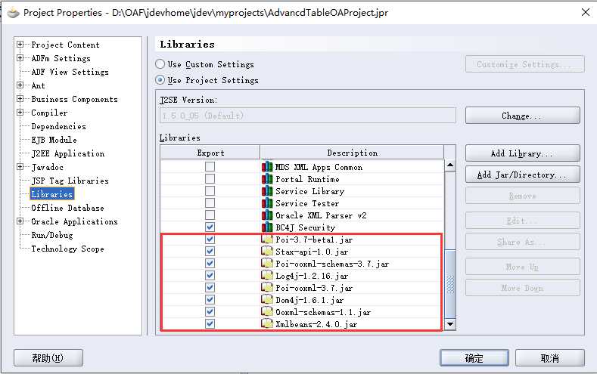Click the libraries list scroll down arrow
Screen dimensions: 597x374
(x=450, y=324)
